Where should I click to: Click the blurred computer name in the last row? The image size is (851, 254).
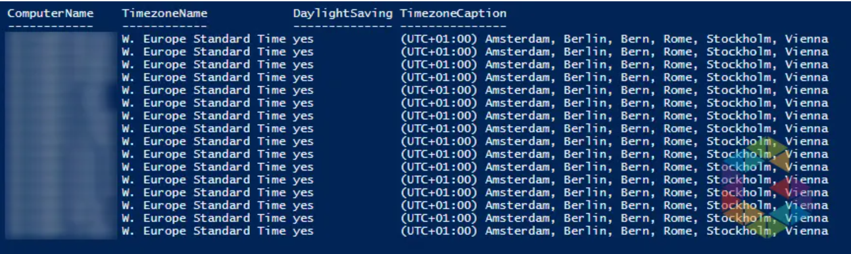click(x=59, y=230)
